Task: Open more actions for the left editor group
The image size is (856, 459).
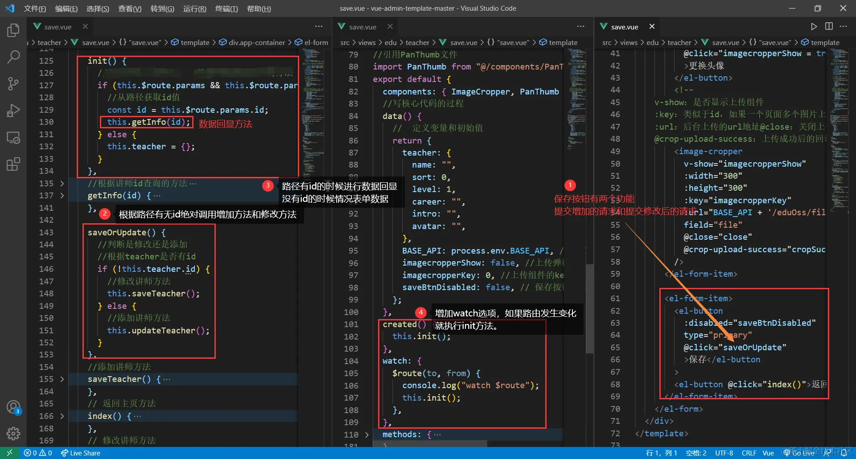Action: coord(319,26)
